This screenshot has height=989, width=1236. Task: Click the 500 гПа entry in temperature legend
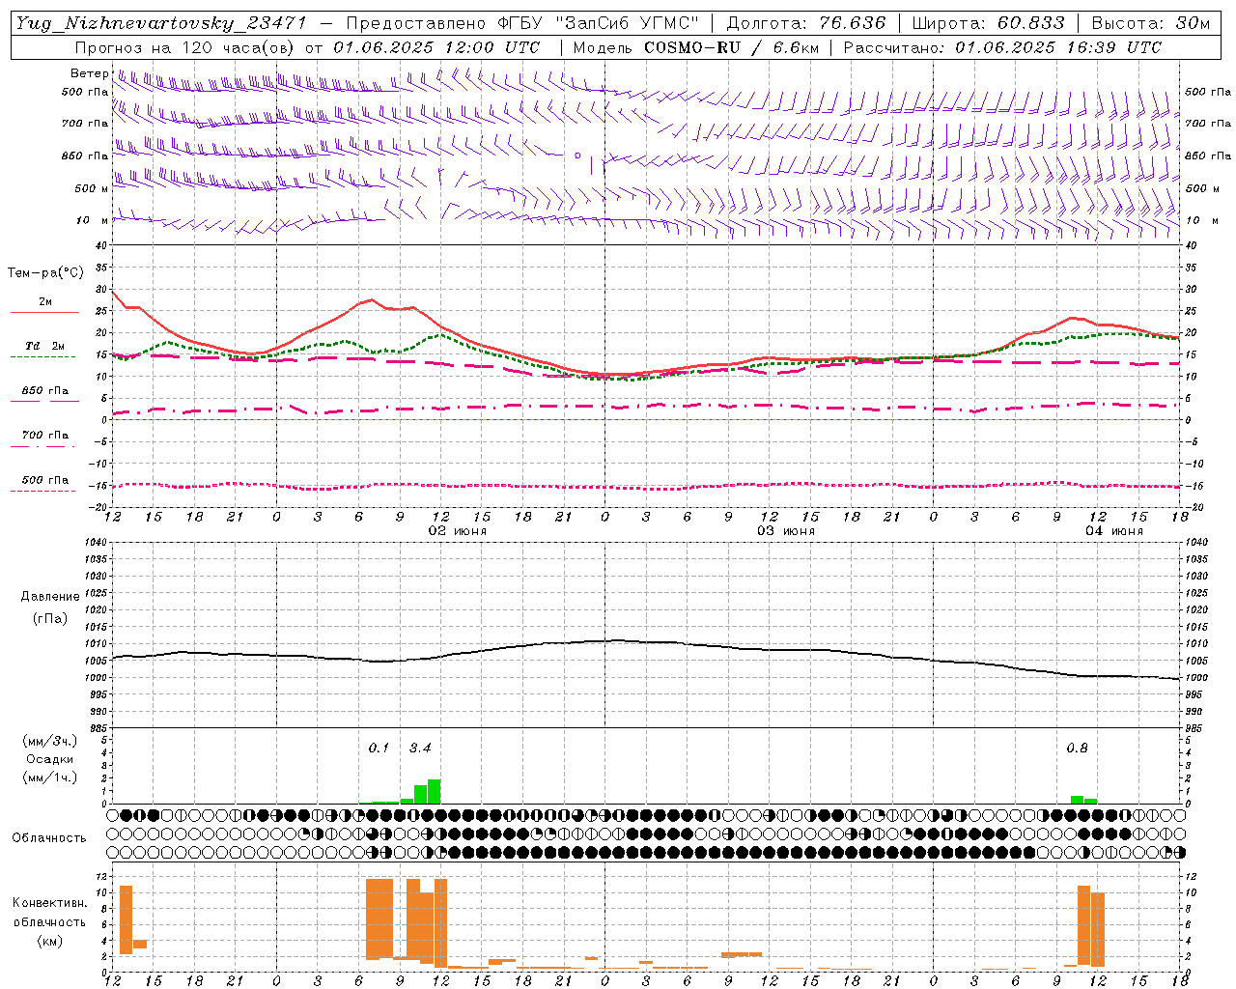tap(44, 480)
